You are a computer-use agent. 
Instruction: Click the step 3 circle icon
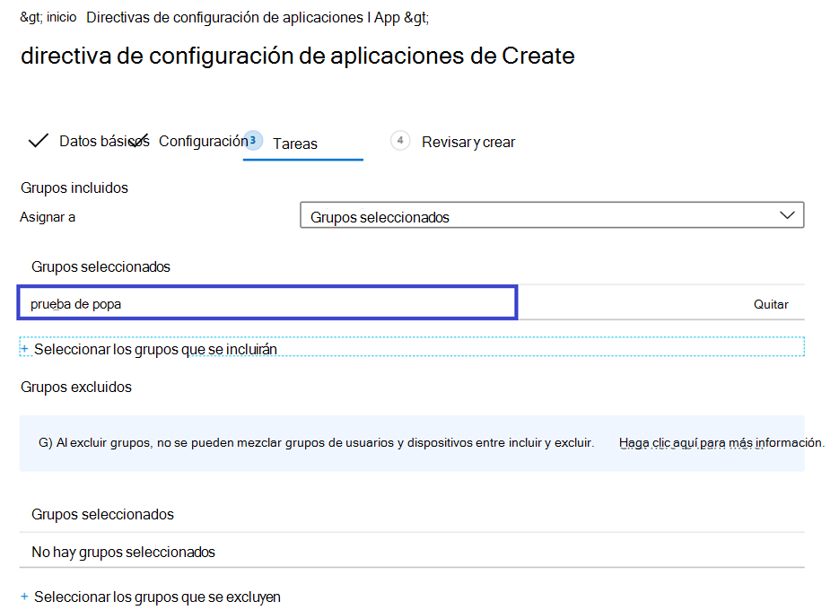[253, 140]
